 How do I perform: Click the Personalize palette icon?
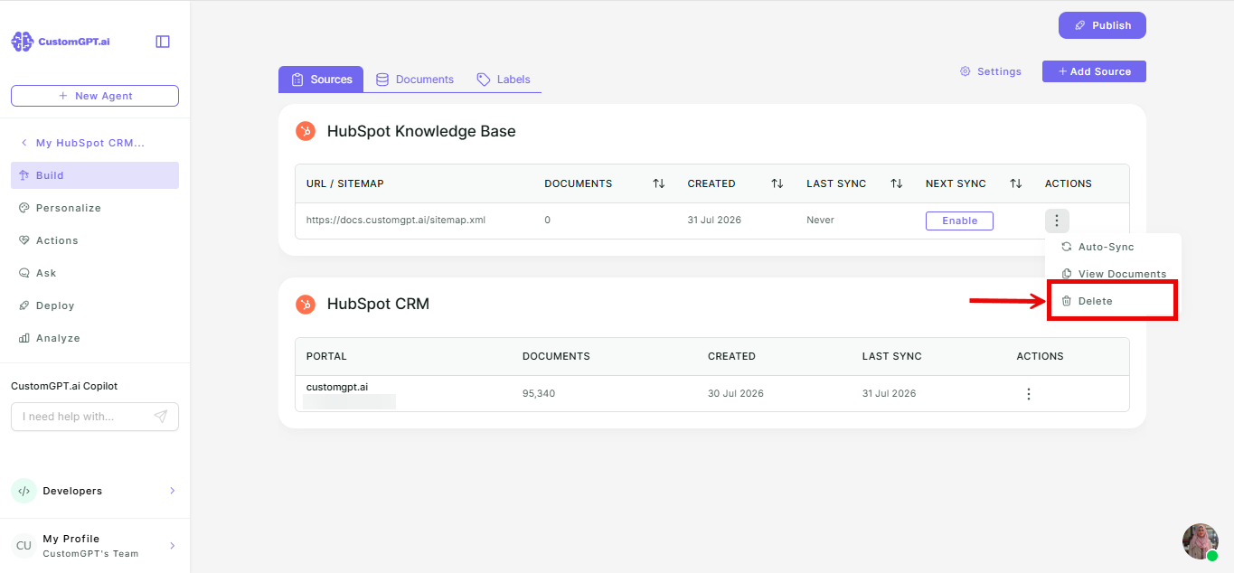click(24, 208)
